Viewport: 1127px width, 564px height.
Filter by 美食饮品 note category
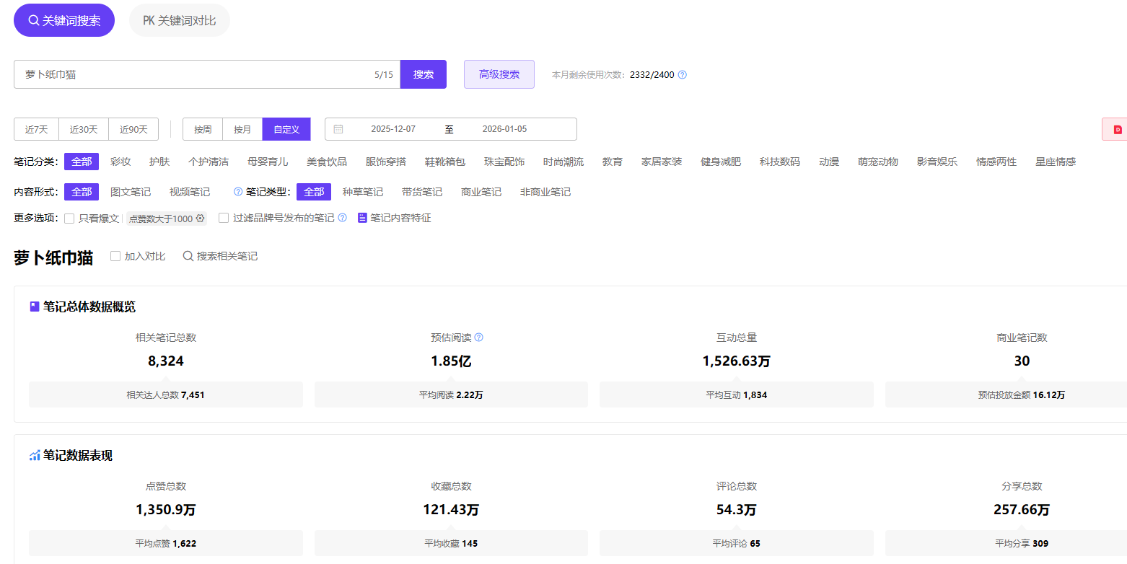point(326,162)
